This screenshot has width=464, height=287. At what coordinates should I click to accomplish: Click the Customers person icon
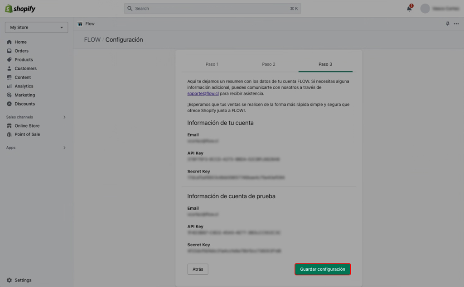pos(9,68)
